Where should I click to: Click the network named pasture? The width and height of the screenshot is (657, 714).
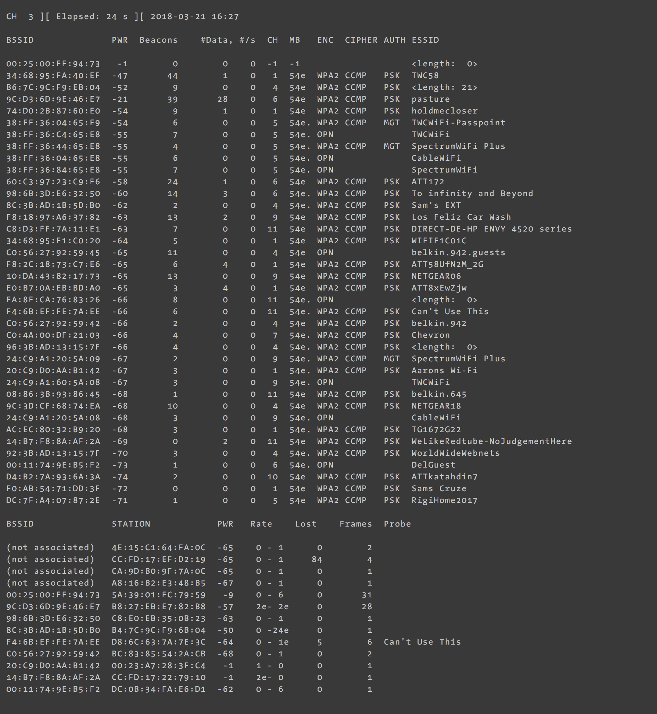point(430,99)
